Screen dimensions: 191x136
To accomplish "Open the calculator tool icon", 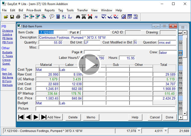I will [x=58, y=17].
